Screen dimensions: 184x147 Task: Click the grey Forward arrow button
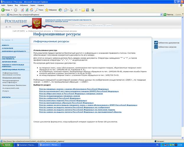click(x=15, y=10)
